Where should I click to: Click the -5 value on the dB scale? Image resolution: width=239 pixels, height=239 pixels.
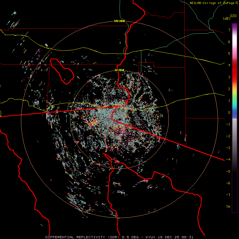[x=228, y=172]
